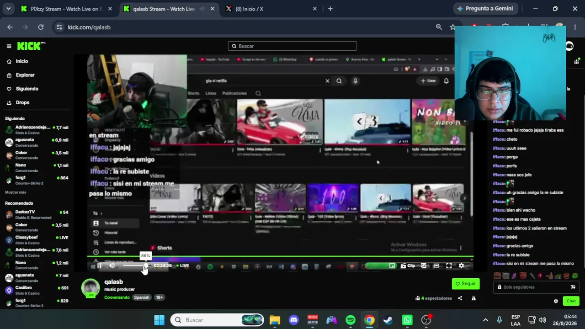Image resolution: width=585 pixels, height=329 pixels.
Task: Open Explorar in the Kick sidebar
Action: [x=25, y=75]
